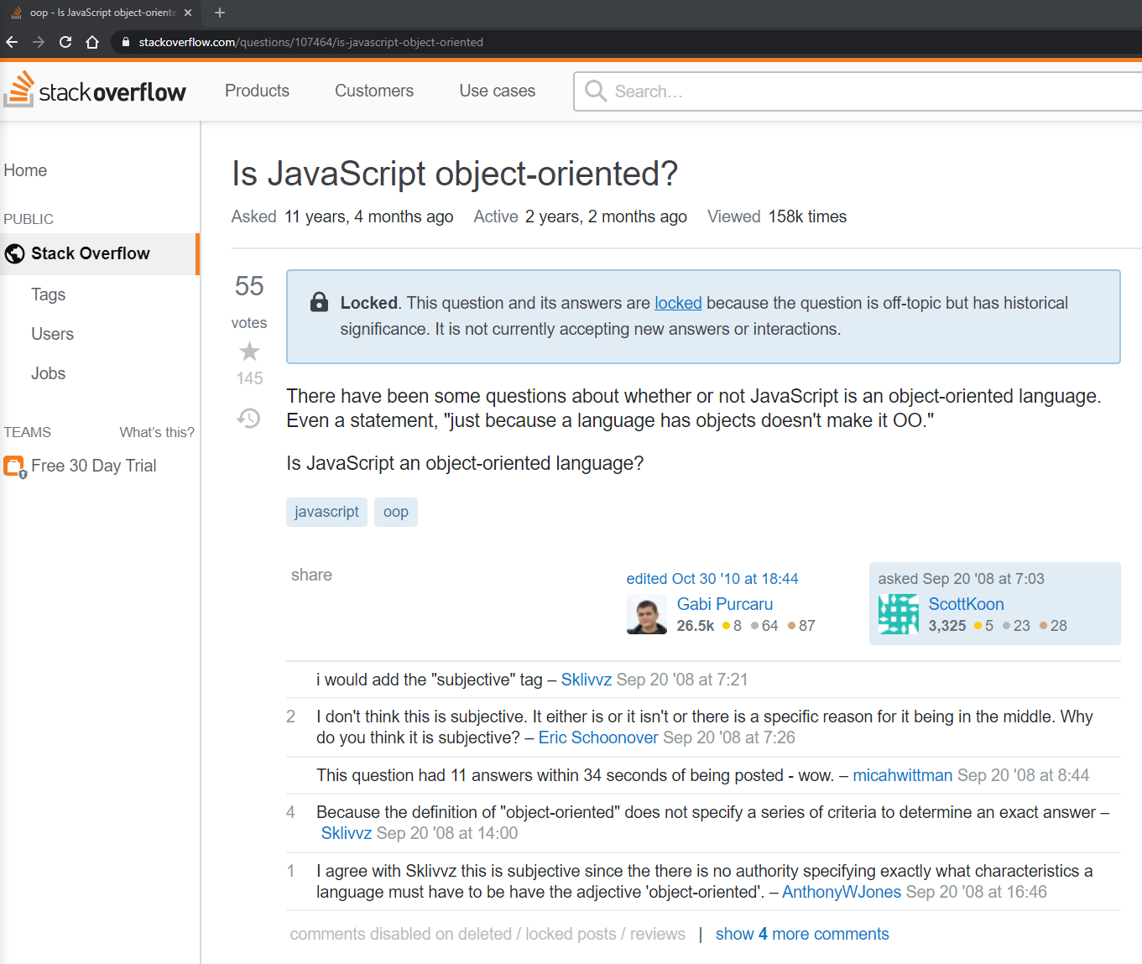Click the 55 vote count
Viewport: 1142px width, 964px height.
249,286
